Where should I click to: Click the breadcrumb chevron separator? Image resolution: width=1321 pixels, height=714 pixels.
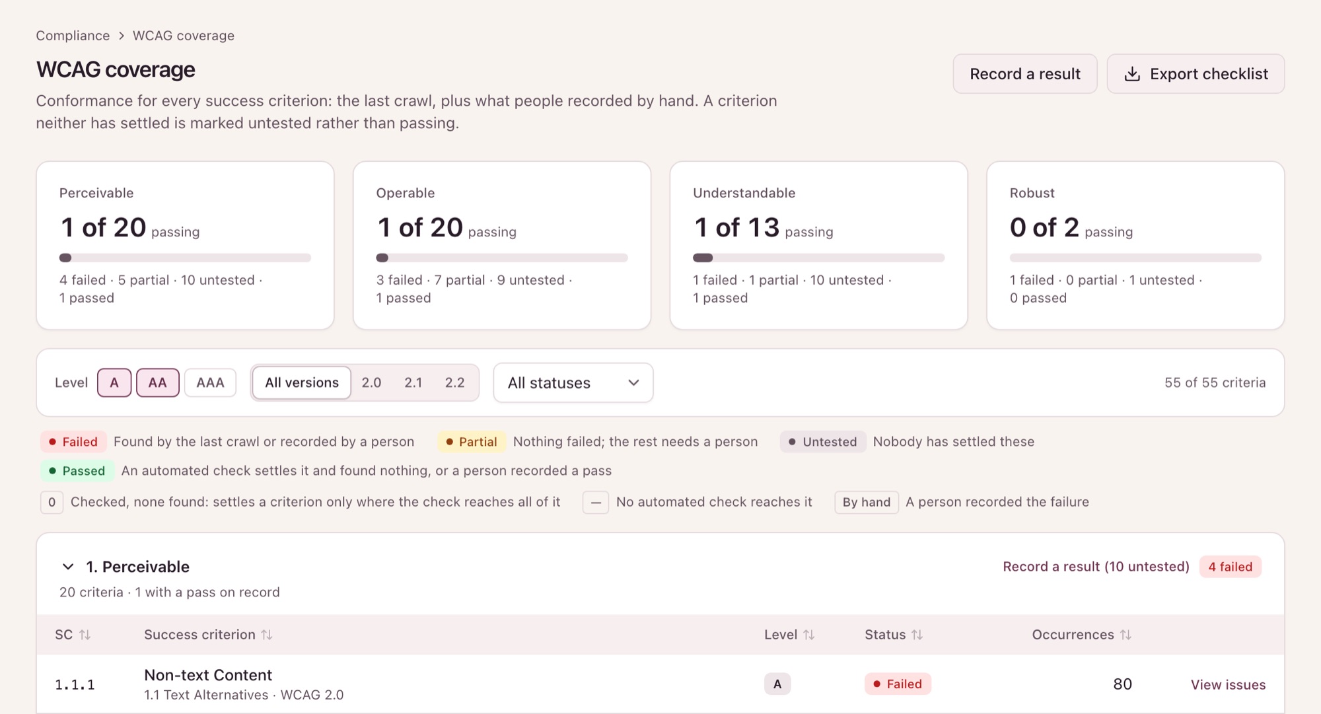point(122,36)
